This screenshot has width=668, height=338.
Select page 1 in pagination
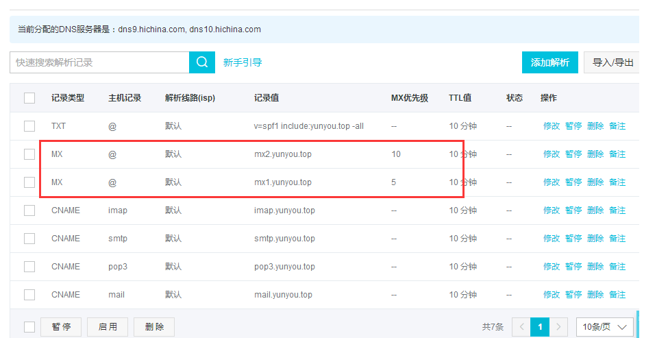540,327
